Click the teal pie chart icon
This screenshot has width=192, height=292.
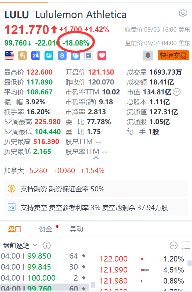tap(49, 55)
